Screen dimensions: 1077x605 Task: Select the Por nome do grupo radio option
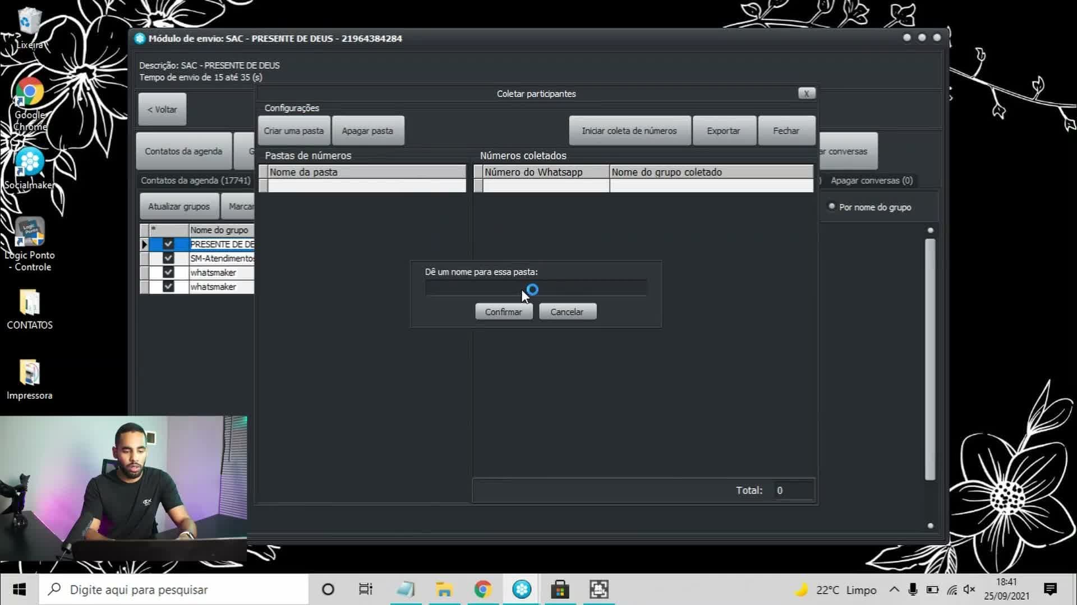[832, 207]
